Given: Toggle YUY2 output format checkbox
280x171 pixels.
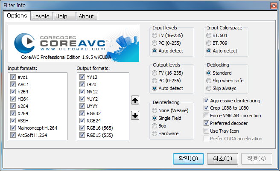Looking at the screenshot, I should [x=82, y=99].
